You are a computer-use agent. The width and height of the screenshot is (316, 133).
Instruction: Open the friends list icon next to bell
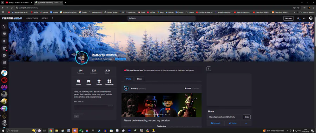coord(304,18)
